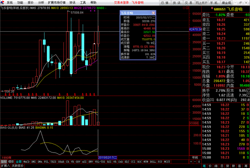This screenshot has width=250, height=168.
Task: Click the 网上开户 button
Action: 201,3
